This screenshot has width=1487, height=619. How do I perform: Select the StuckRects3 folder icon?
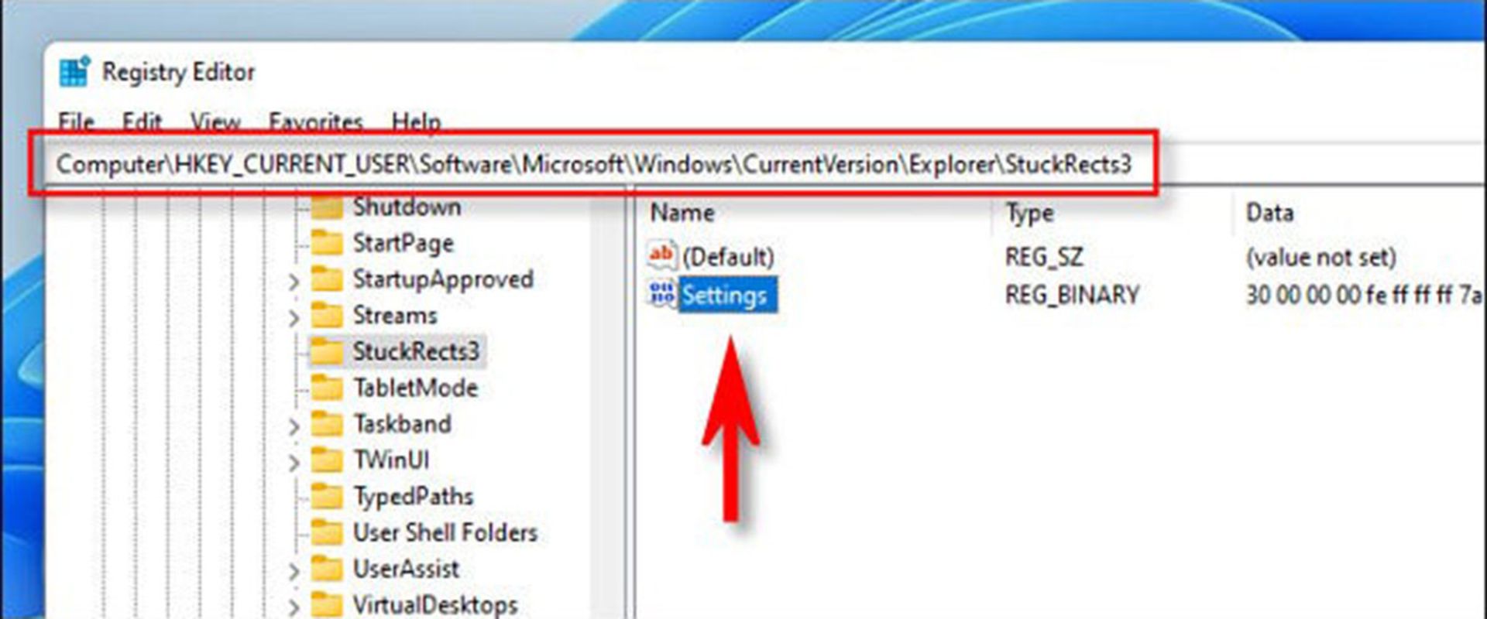point(326,352)
